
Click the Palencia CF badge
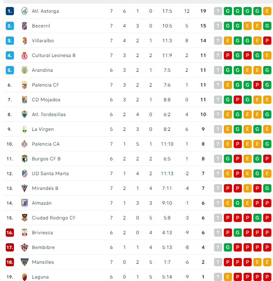pos(24,85)
